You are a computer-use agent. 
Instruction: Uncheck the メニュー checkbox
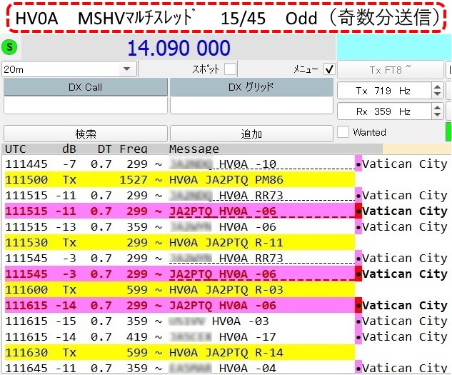point(329,69)
